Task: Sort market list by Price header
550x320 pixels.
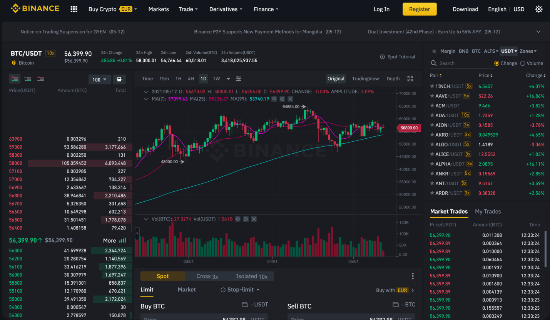Action: tap(485, 76)
